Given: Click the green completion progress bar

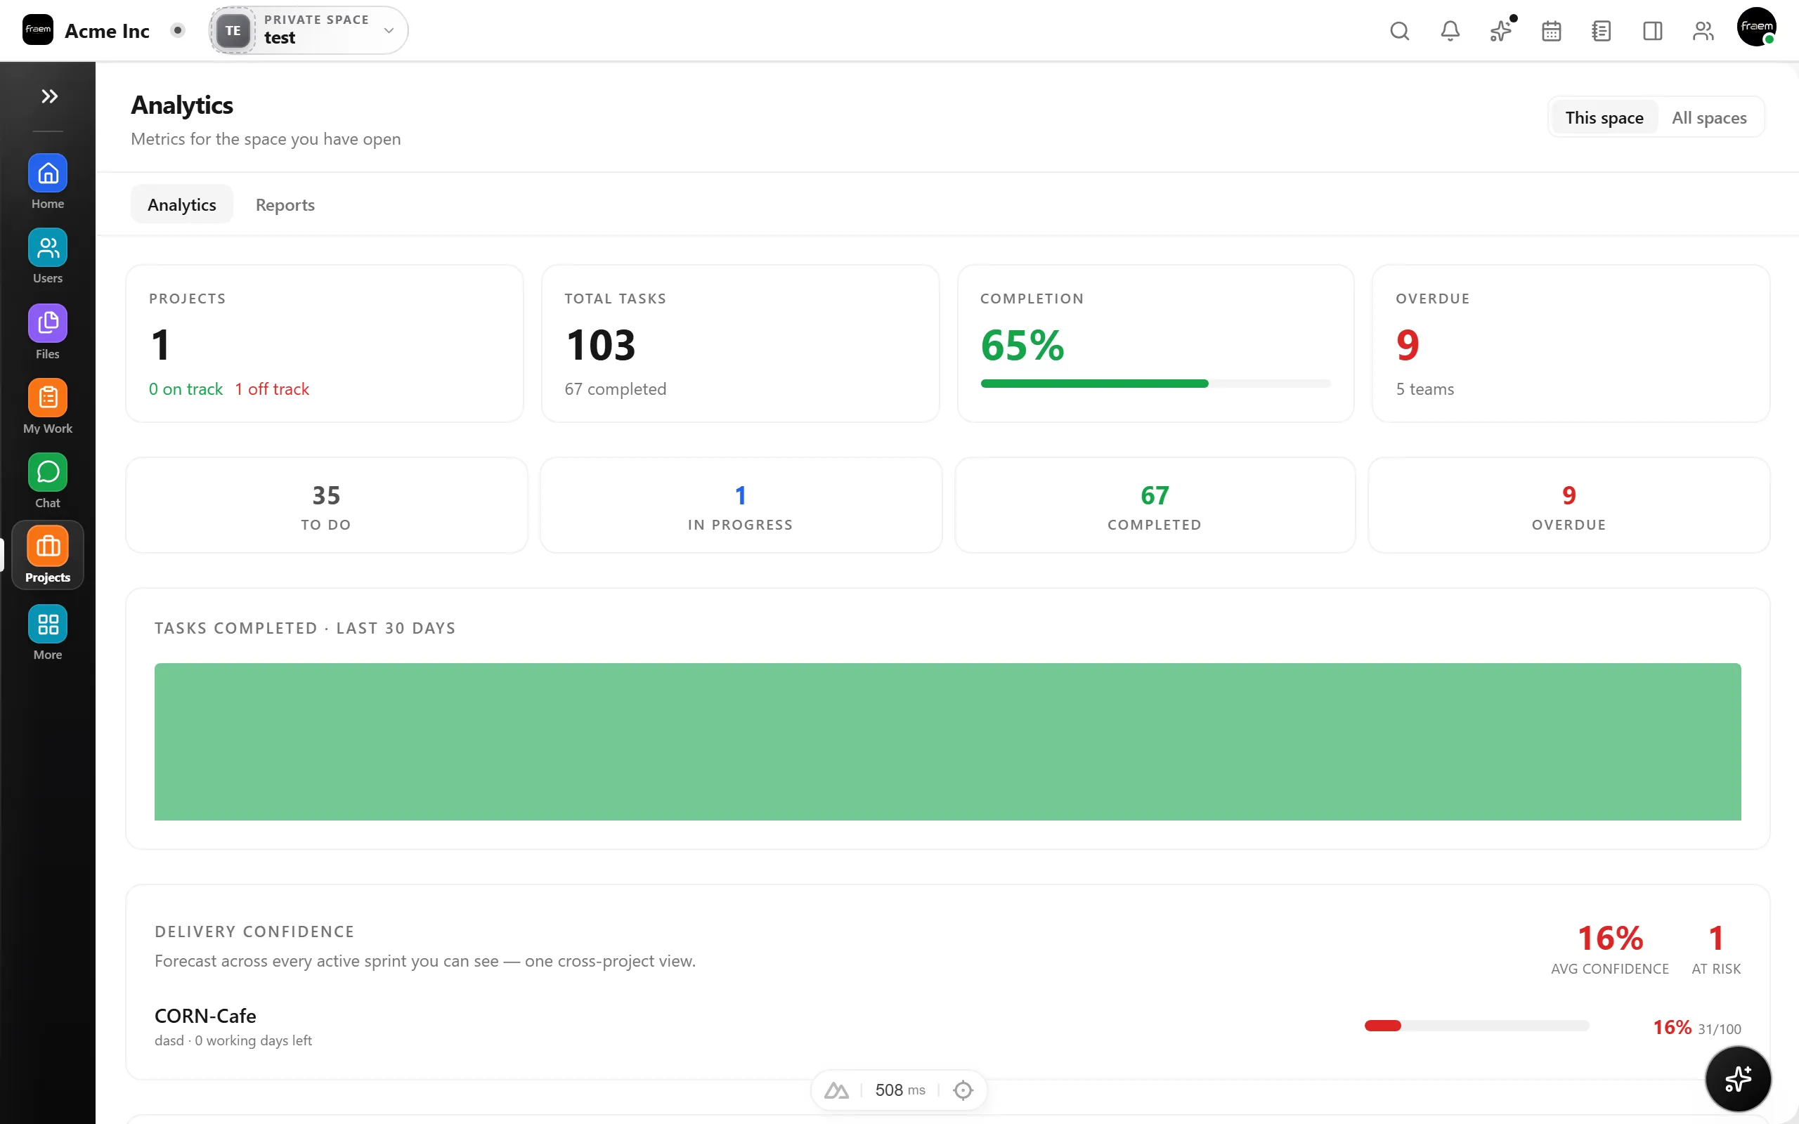Looking at the screenshot, I should [x=1155, y=384].
